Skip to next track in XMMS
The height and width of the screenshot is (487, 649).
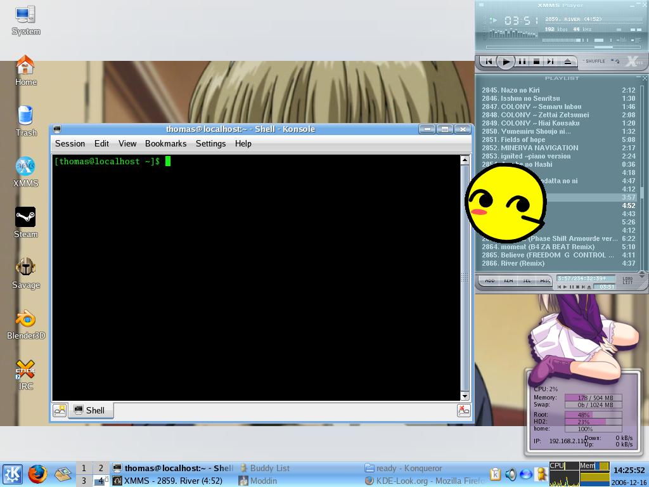pyautogui.click(x=550, y=62)
